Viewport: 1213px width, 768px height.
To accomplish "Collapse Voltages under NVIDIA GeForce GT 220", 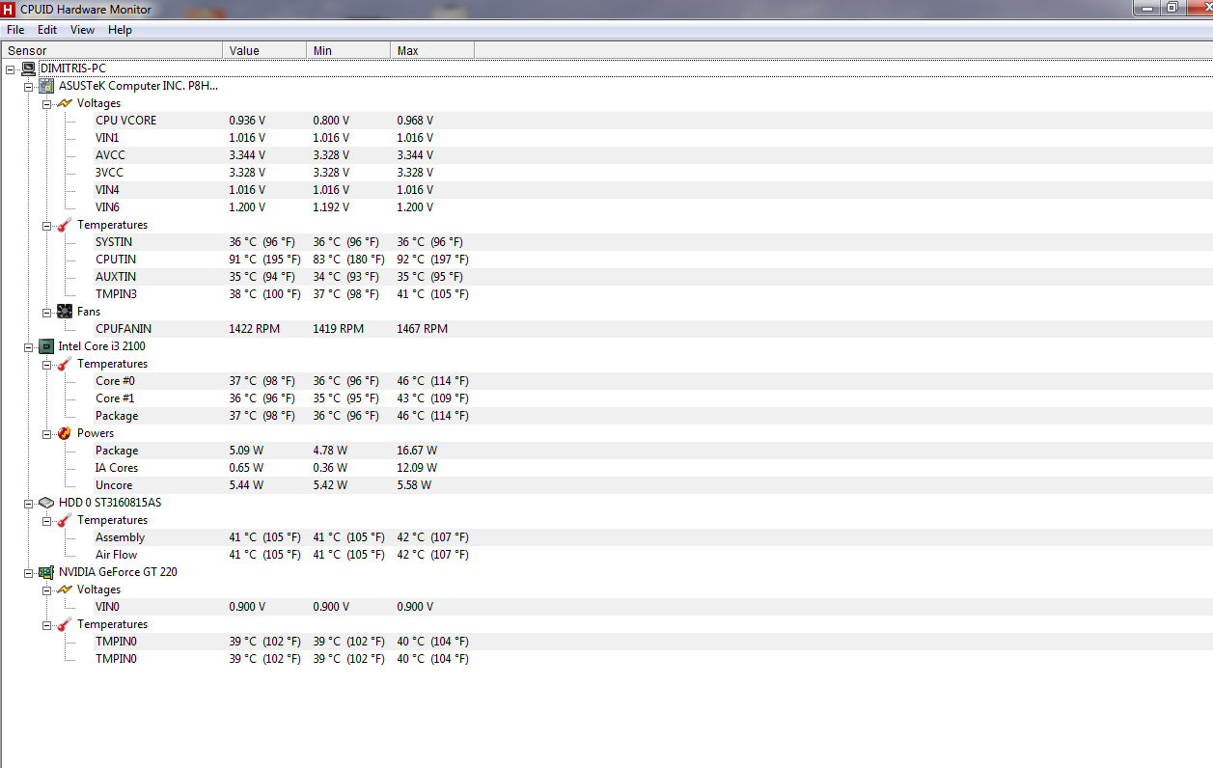I will [47, 590].
